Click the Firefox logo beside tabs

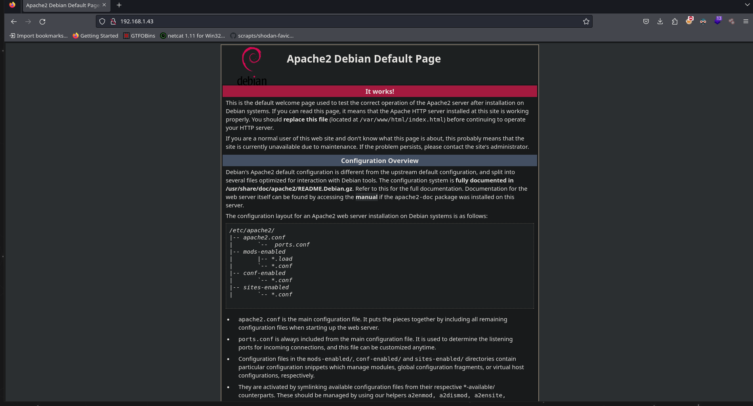tap(12, 5)
